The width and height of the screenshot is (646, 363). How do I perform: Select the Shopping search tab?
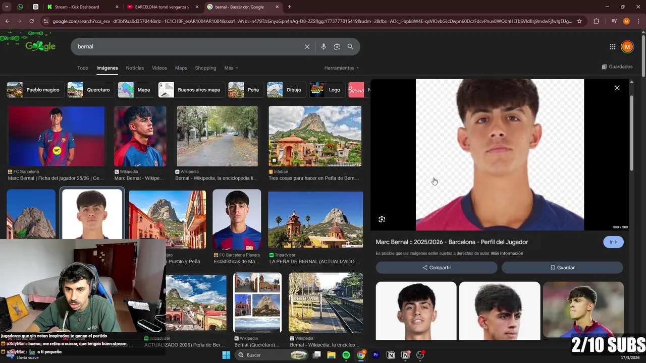point(205,68)
